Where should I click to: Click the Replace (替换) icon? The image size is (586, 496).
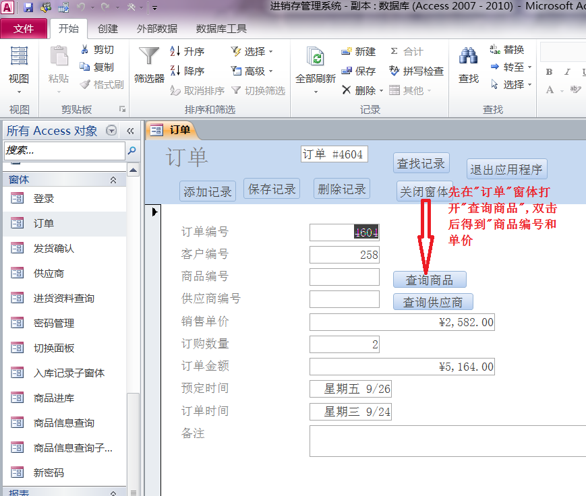point(495,49)
